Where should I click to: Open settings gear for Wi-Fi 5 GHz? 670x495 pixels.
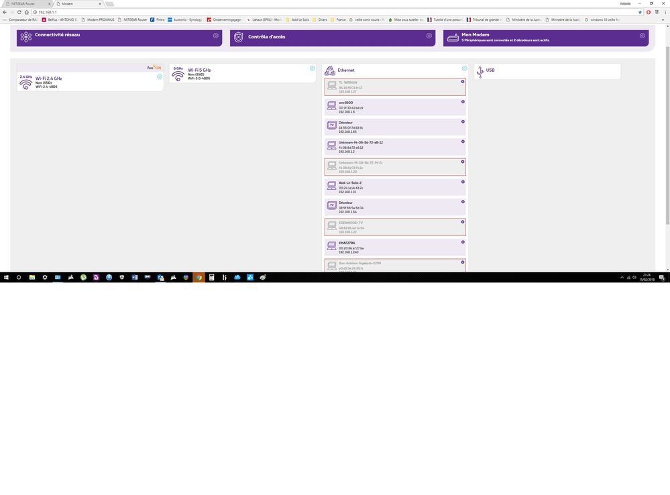pyautogui.click(x=313, y=68)
